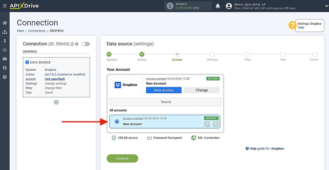The width and height of the screenshot is (329, 170).
Task: Go to System step circle
Action: [109, 54]
